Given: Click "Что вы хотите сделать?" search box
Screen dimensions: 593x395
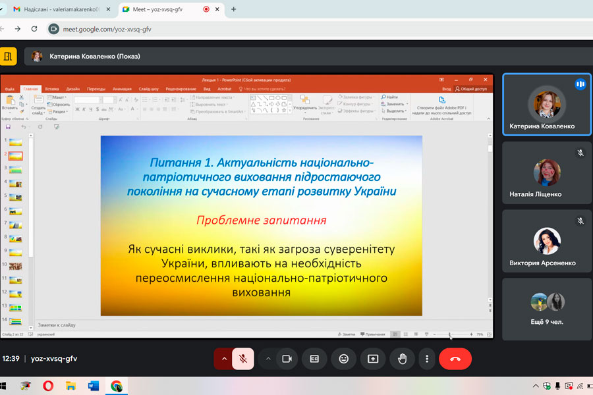Looking at the screenshot, I should [262, 90].
